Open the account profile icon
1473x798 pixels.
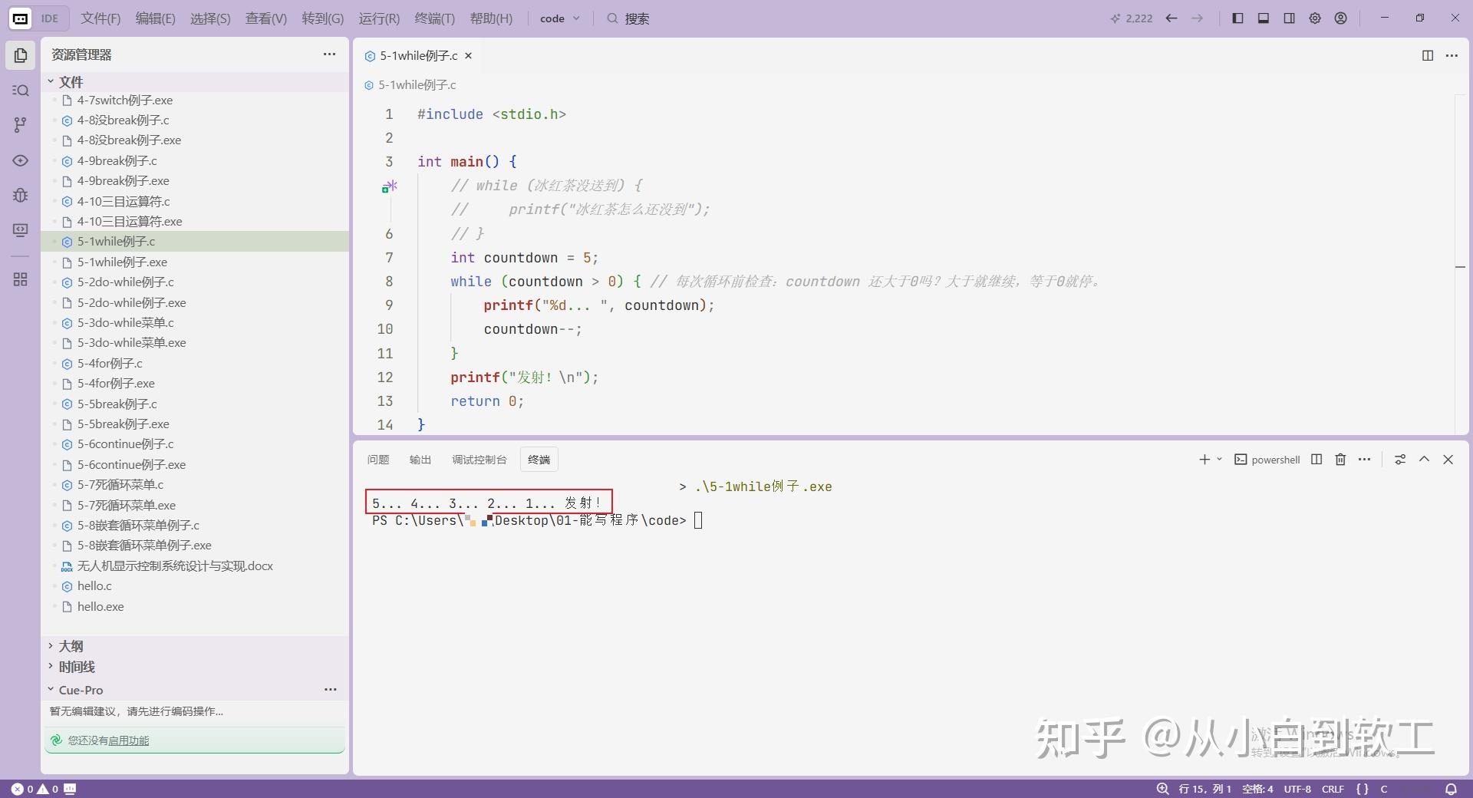pos(1341,18)
